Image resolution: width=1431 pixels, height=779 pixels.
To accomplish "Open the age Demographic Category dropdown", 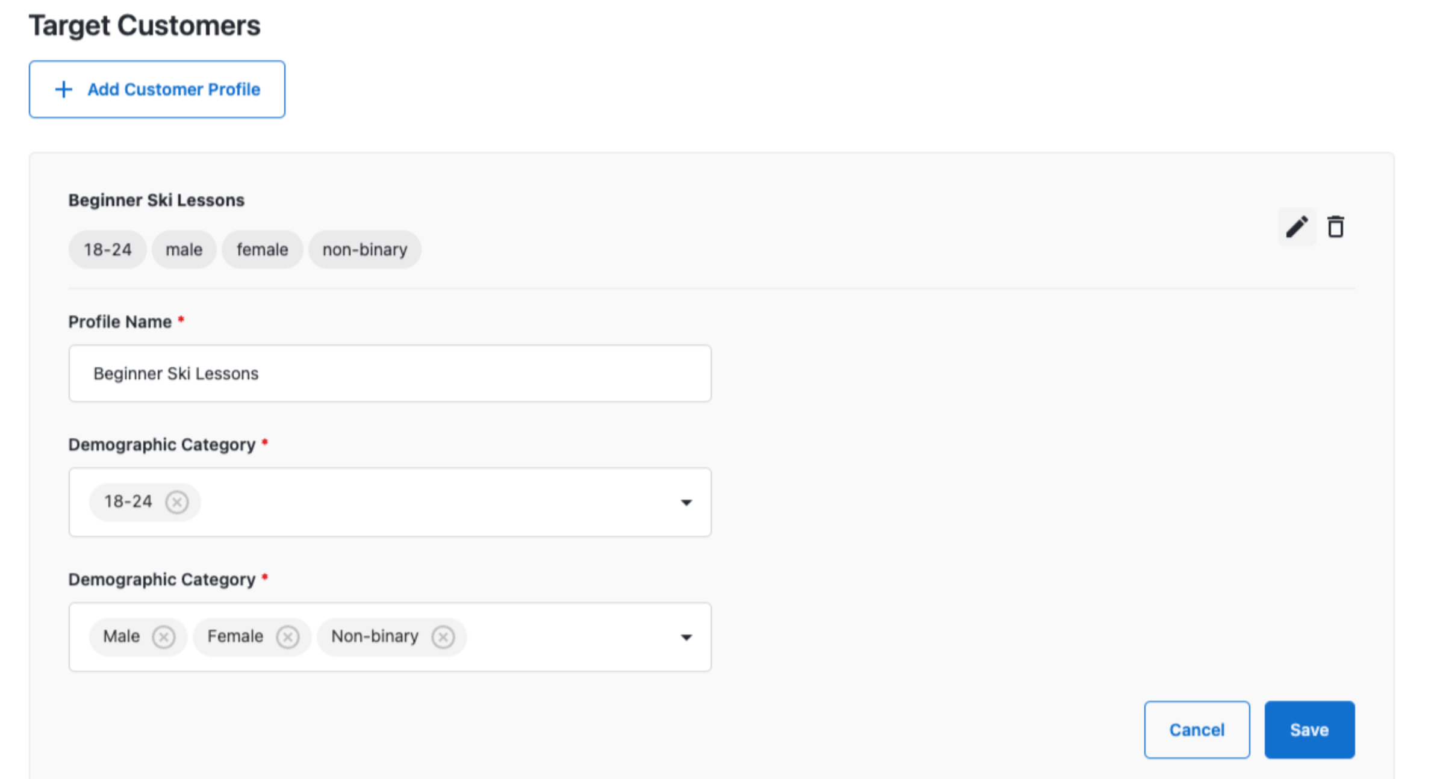I will click(x=686, y=502).
